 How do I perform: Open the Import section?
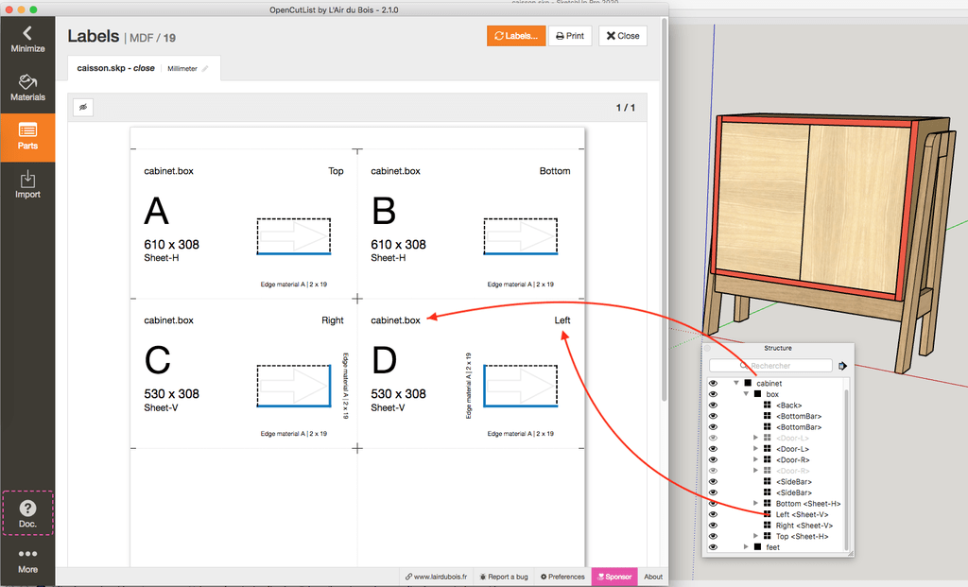click(x=27, y=185)
